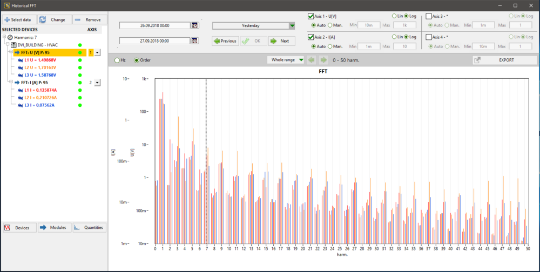540x272 pixels.
Task: Click the Remove button
Action: pos(90,19)
